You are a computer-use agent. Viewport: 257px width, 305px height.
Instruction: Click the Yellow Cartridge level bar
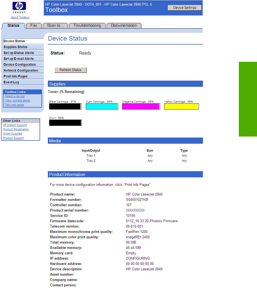(181, 106)
